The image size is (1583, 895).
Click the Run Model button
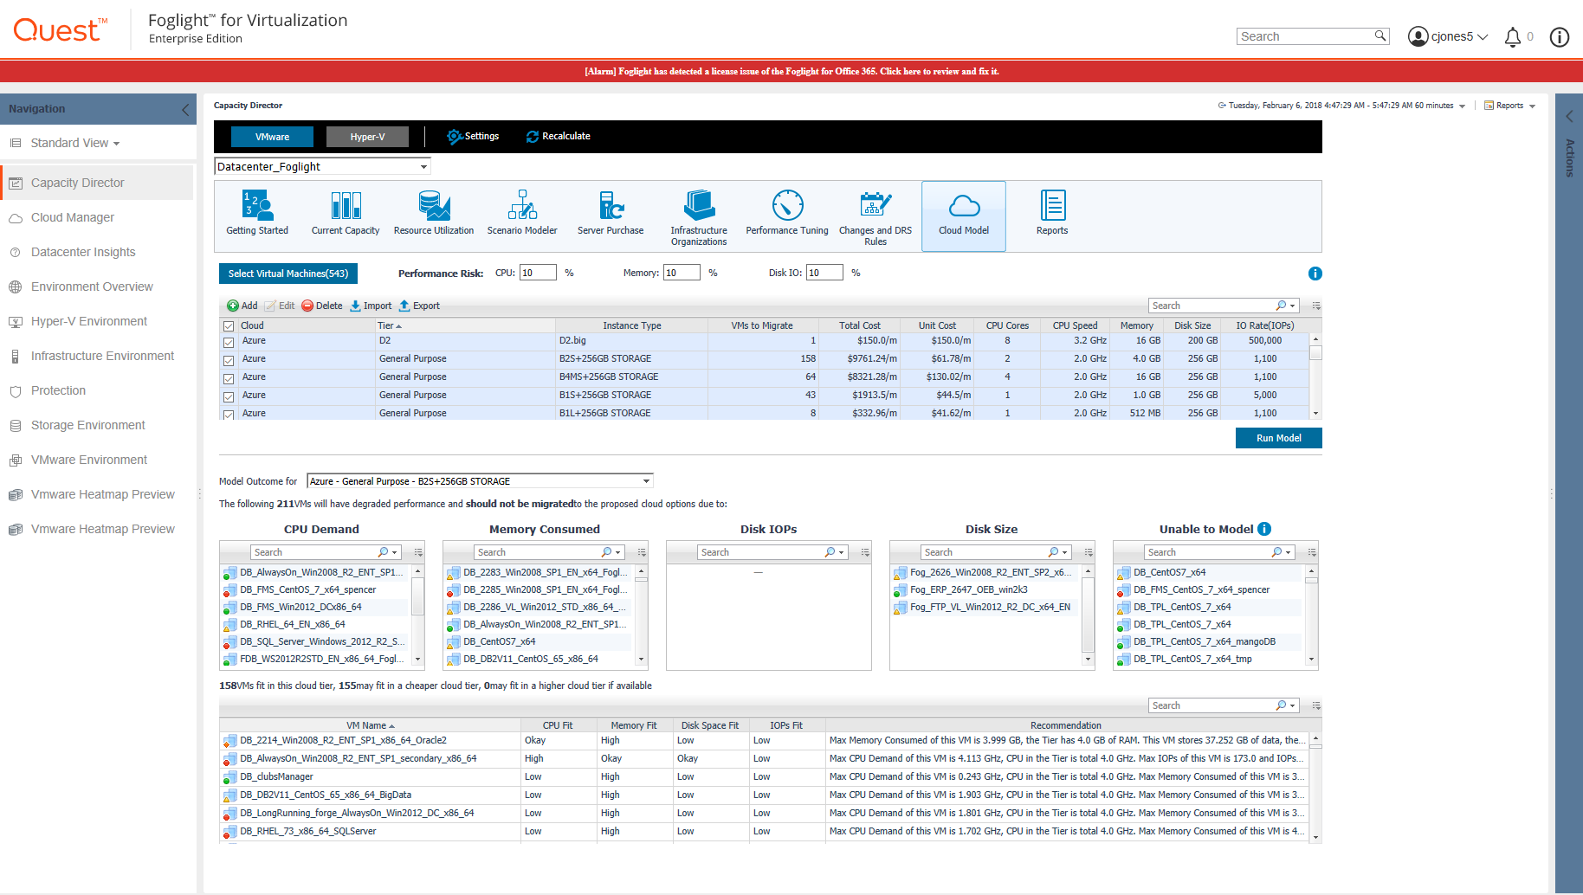pyautogui.click(x=1278, y=438)
